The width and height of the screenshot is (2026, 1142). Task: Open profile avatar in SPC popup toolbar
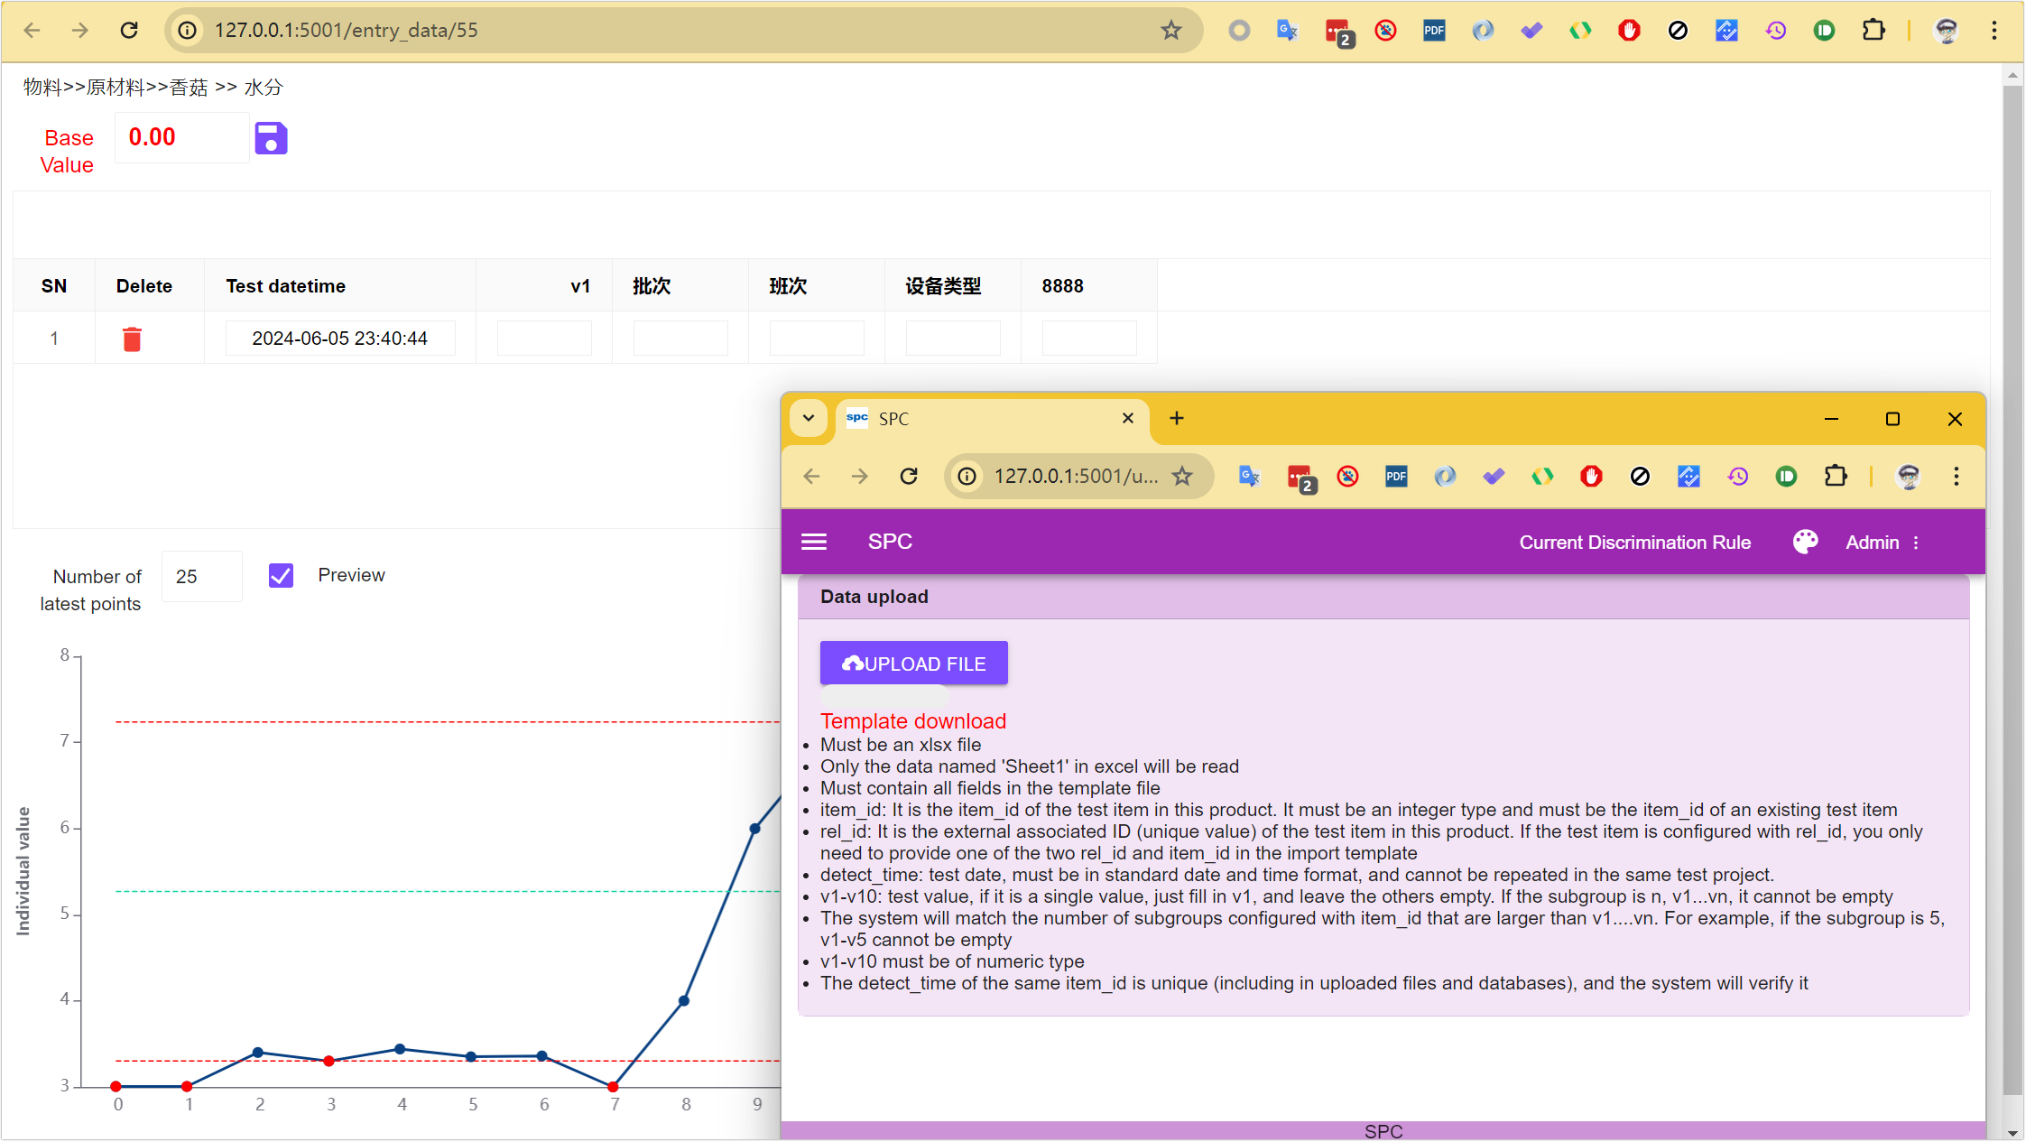(1909, 476)
